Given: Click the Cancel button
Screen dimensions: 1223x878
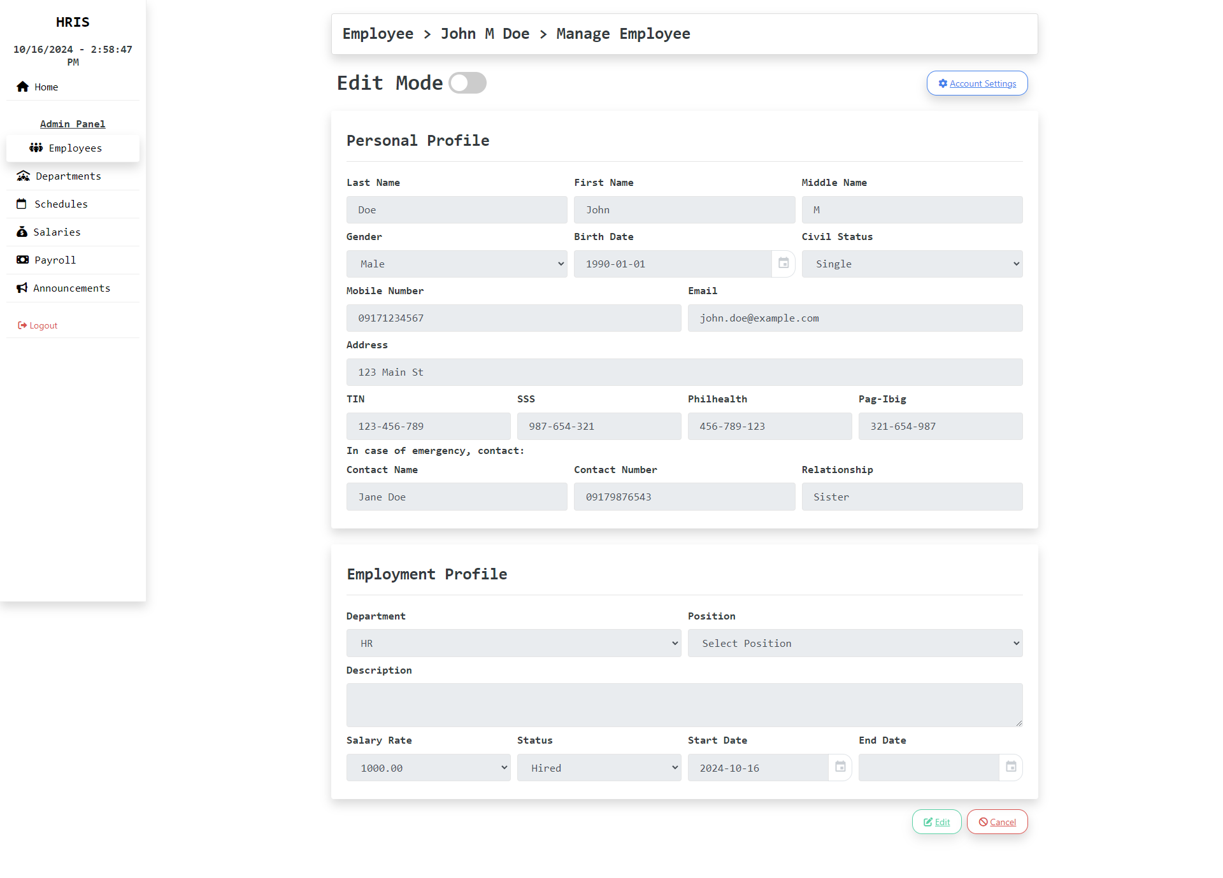Looking at the screenshot, I should pyautogui.click(x=997, y=821).
